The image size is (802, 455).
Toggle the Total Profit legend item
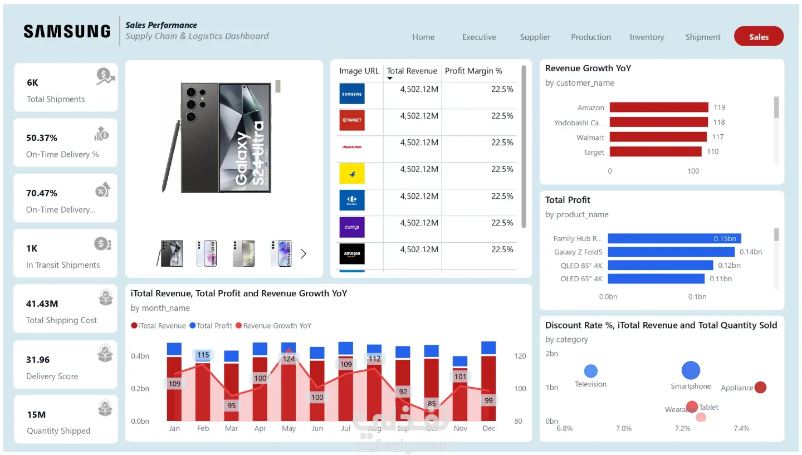(x=211, y=326)
